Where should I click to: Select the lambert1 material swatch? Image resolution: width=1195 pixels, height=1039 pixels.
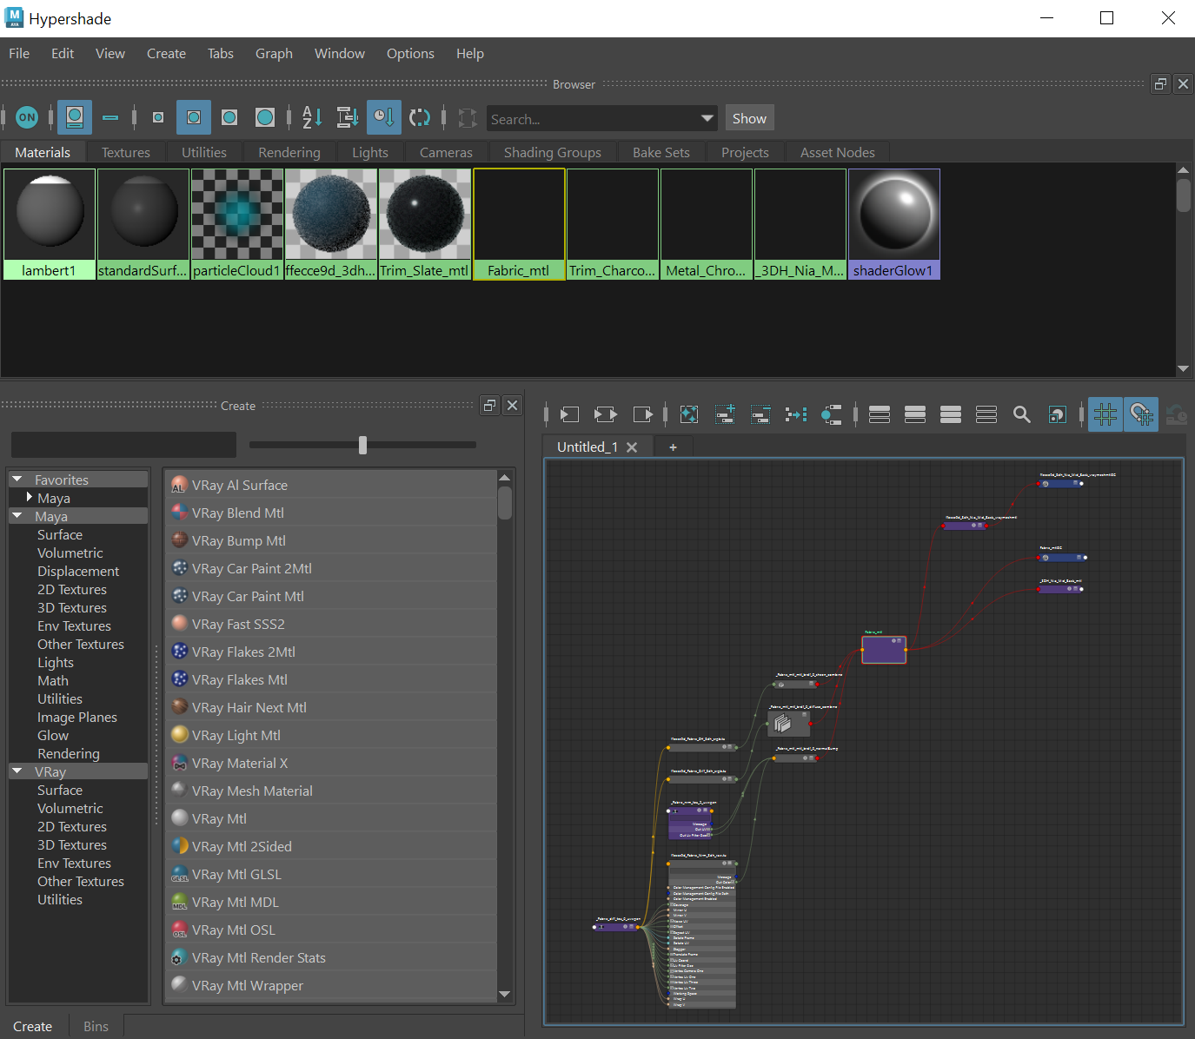click(50, 224)
